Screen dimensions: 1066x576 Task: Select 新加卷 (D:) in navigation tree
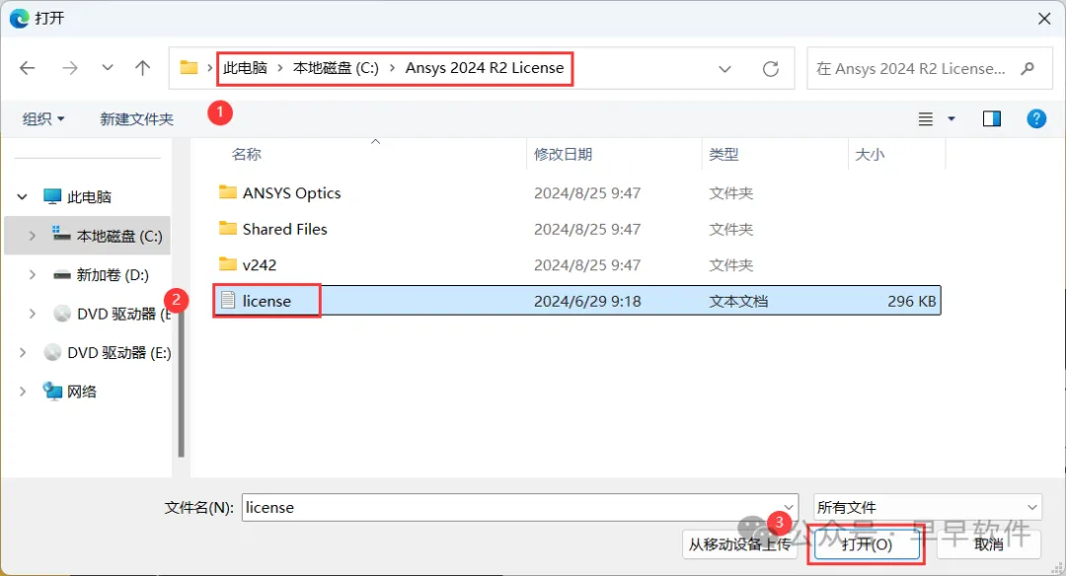(x=113, y=274)
